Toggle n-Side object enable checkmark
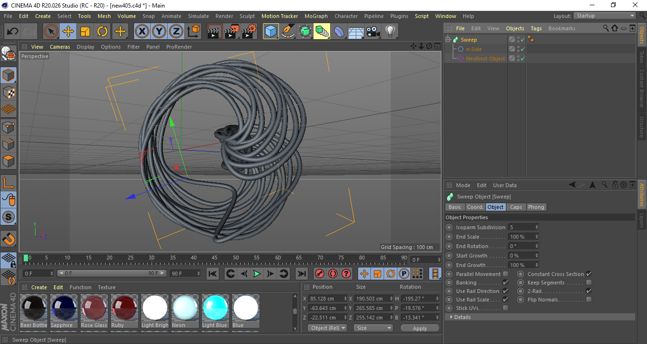 click(x=522, y=49)
